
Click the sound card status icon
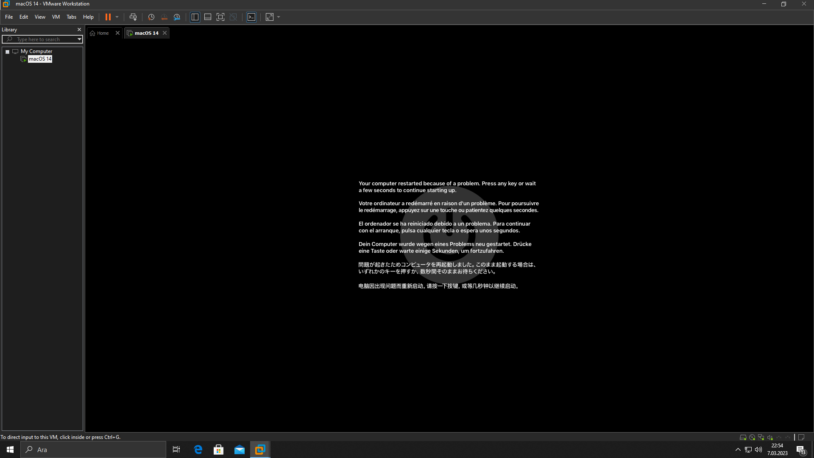770,437
